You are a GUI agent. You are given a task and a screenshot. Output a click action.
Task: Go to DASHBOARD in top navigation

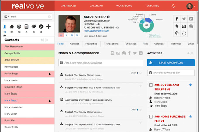(x=68, y=6)
